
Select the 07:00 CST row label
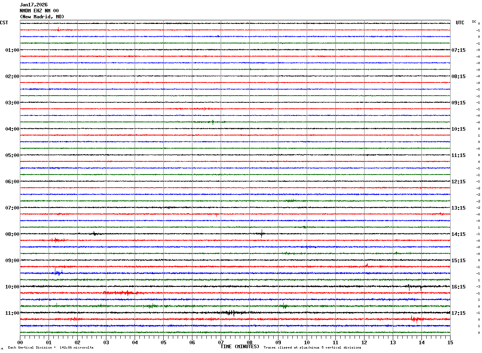pyautogui.click(x=12, y=208)
